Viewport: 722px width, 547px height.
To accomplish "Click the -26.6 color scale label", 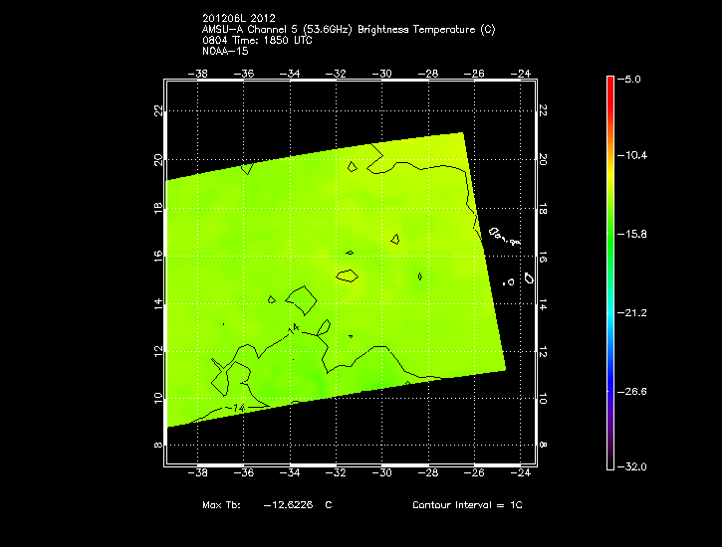I will point(635,391).
